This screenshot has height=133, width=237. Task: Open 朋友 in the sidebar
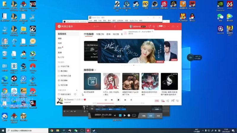(x=60, y=48)
